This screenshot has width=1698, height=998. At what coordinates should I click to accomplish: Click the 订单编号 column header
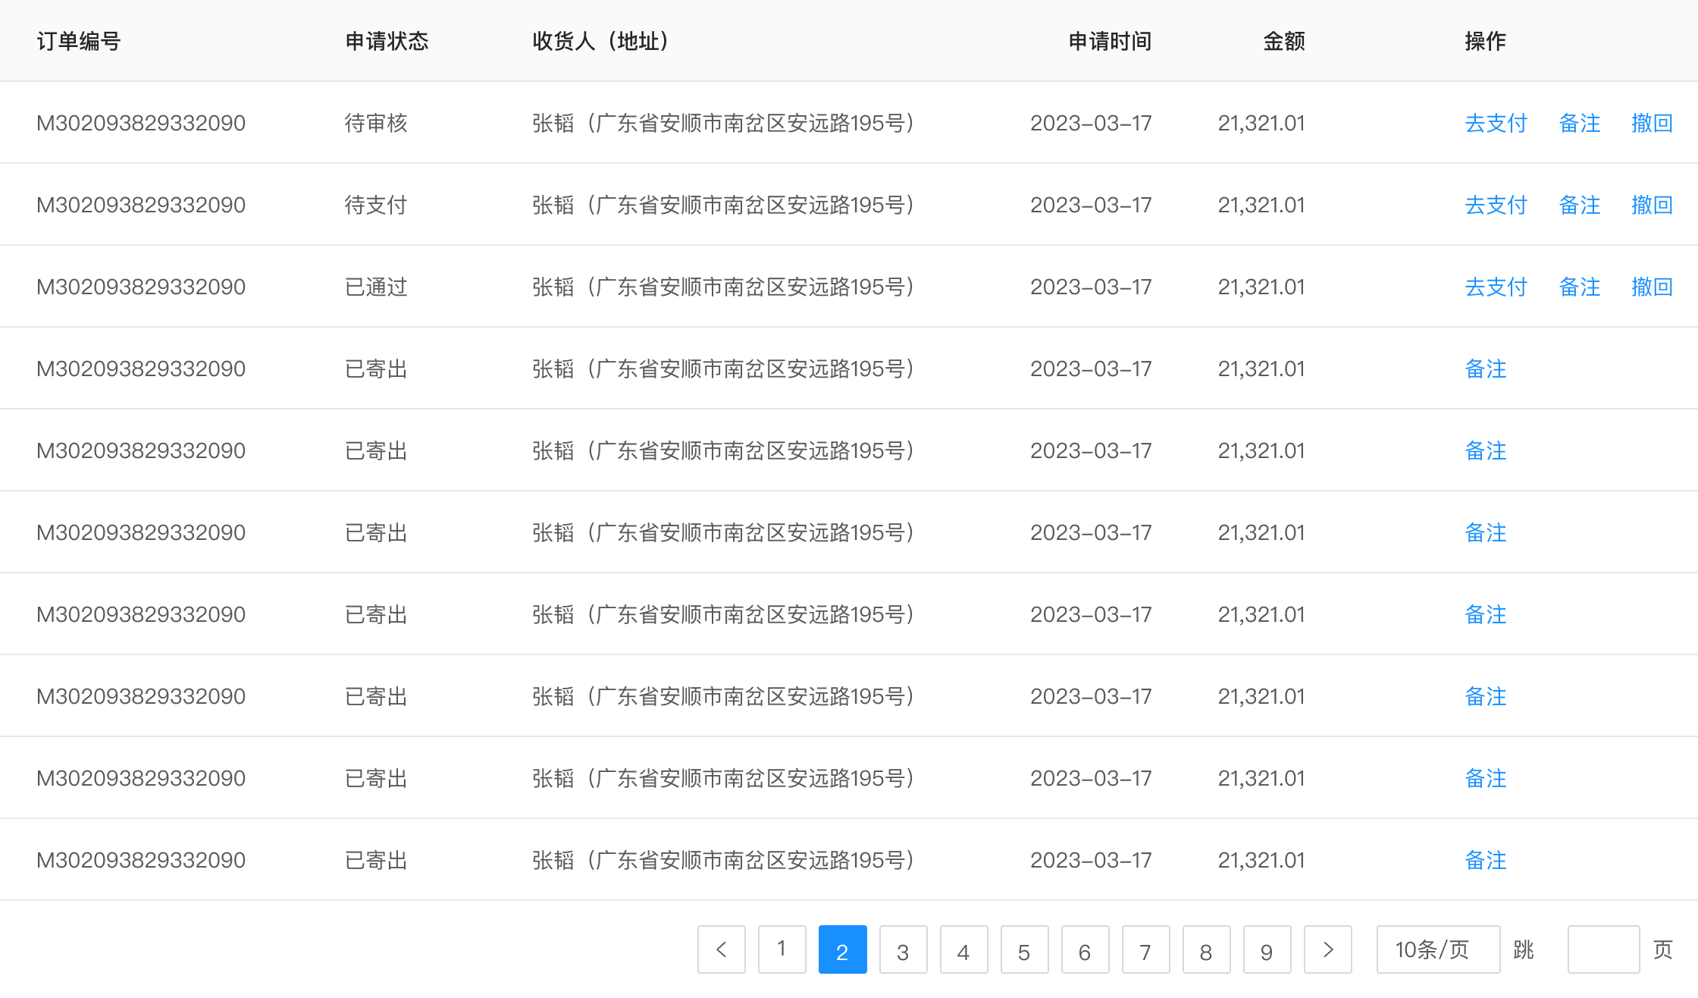click(77, 42)
